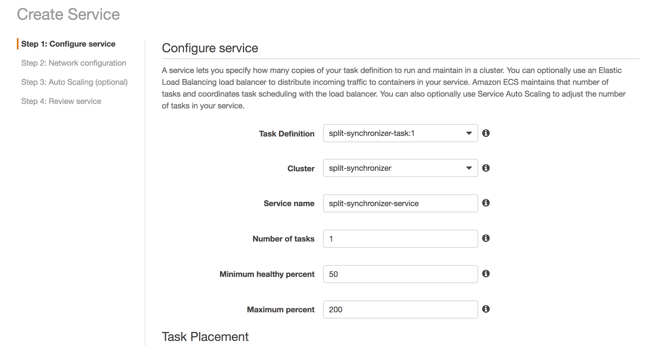647x346 pixels.
Task: Show help for Maximum percent
Action: click(x=486, y=309)
